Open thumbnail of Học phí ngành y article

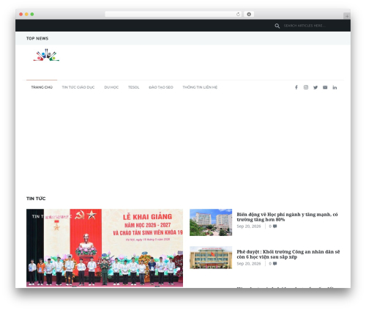click(x=211, y=222)
